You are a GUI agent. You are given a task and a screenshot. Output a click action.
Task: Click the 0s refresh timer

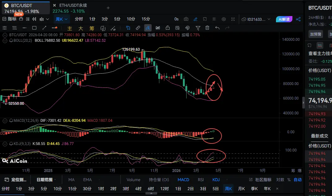(x=176, y=19)
